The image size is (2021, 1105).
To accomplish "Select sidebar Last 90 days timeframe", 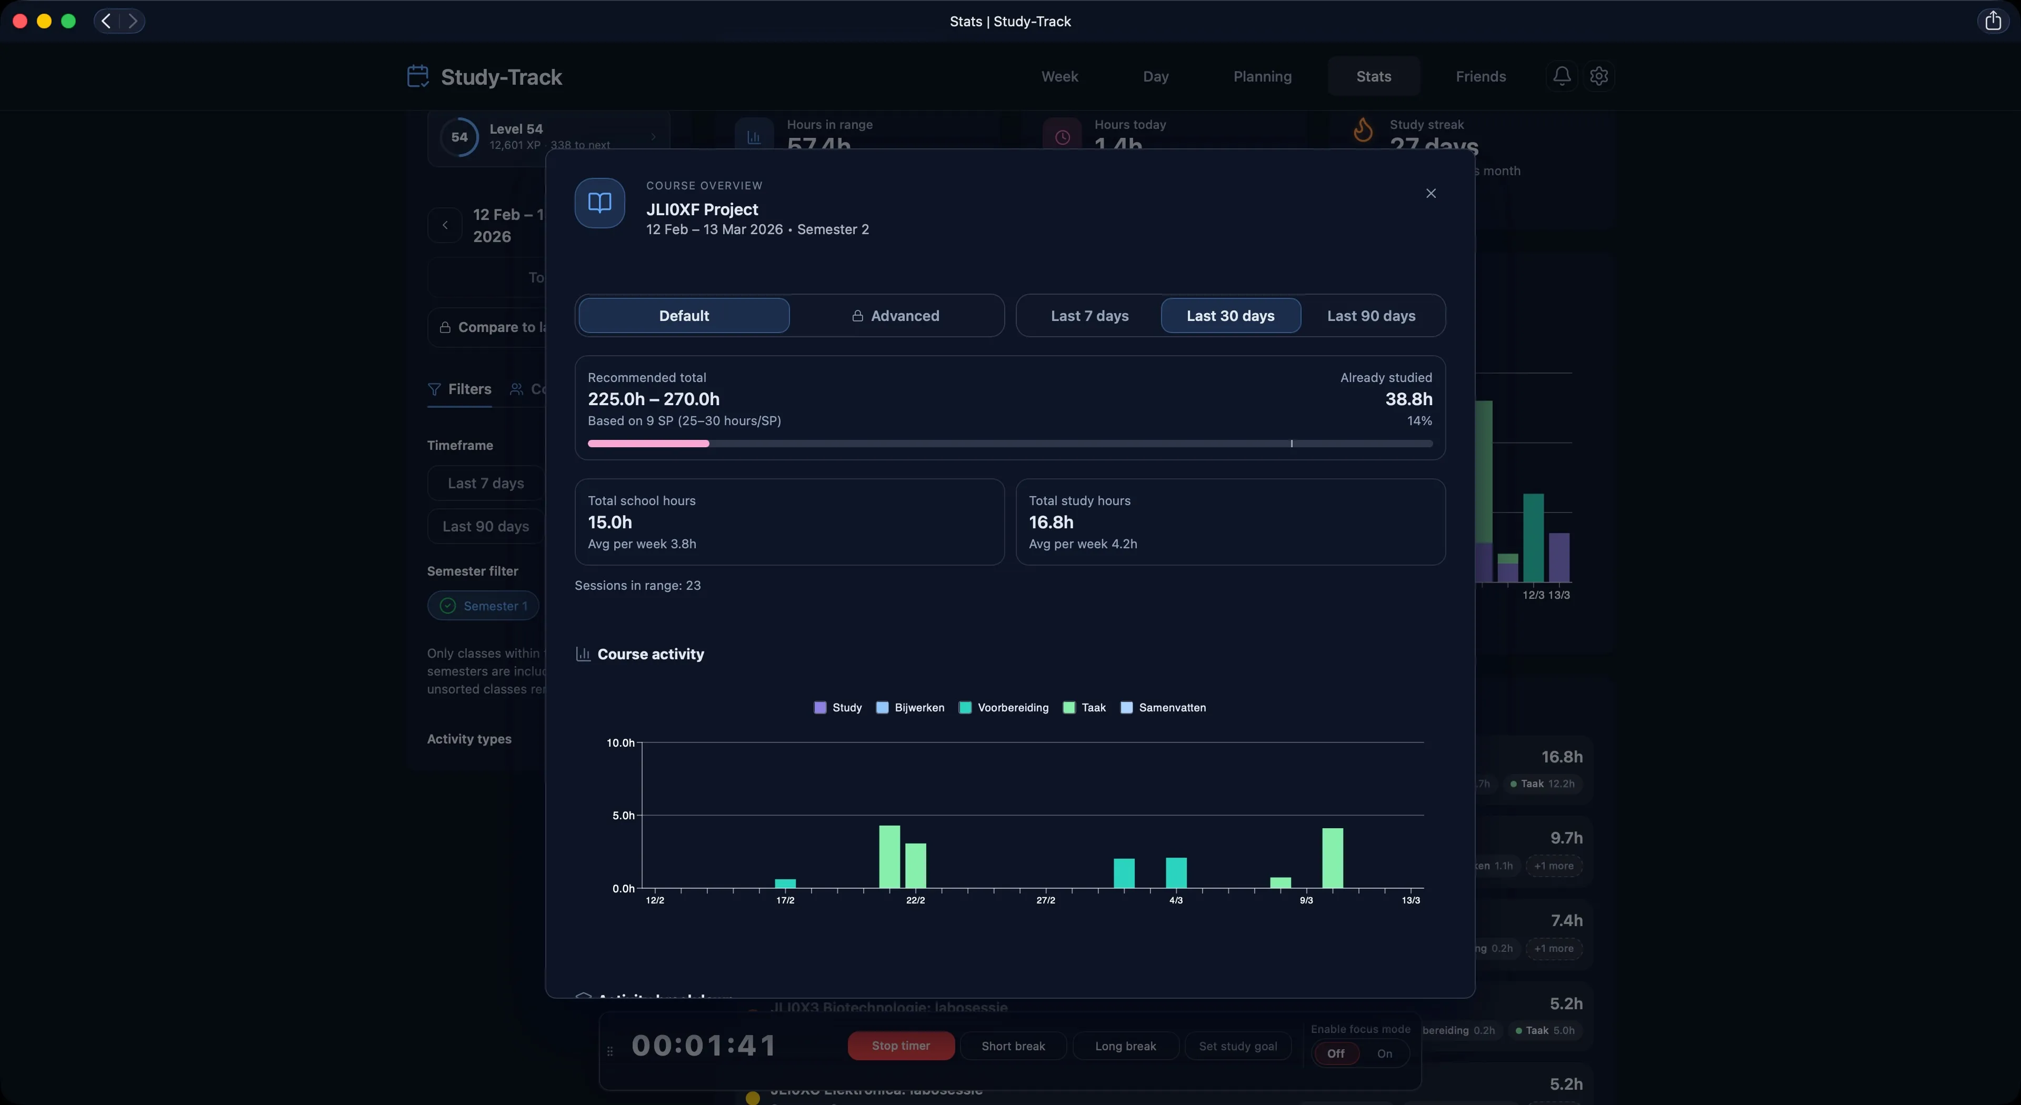I will tap(486, 526).
